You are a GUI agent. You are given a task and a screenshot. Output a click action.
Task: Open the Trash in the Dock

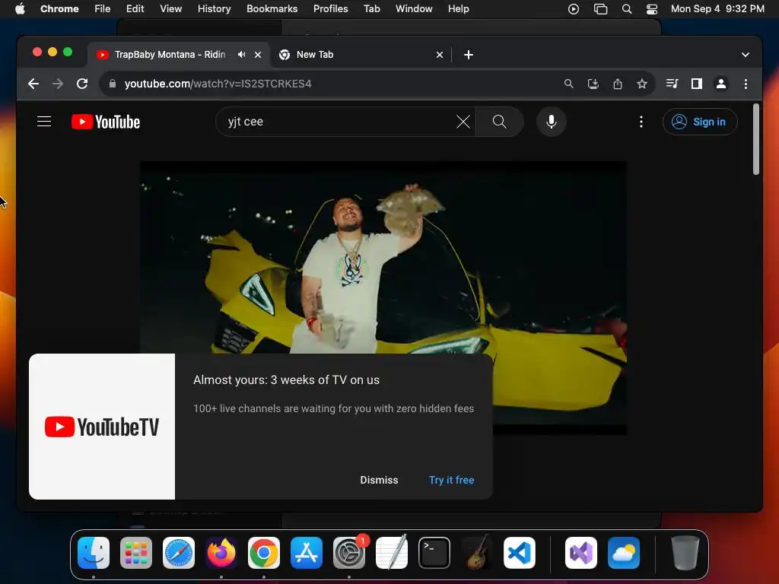click(x=685, y=553)
